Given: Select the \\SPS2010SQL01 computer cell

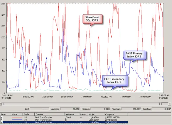Looking at the screenshot, I should click(113, 117).
